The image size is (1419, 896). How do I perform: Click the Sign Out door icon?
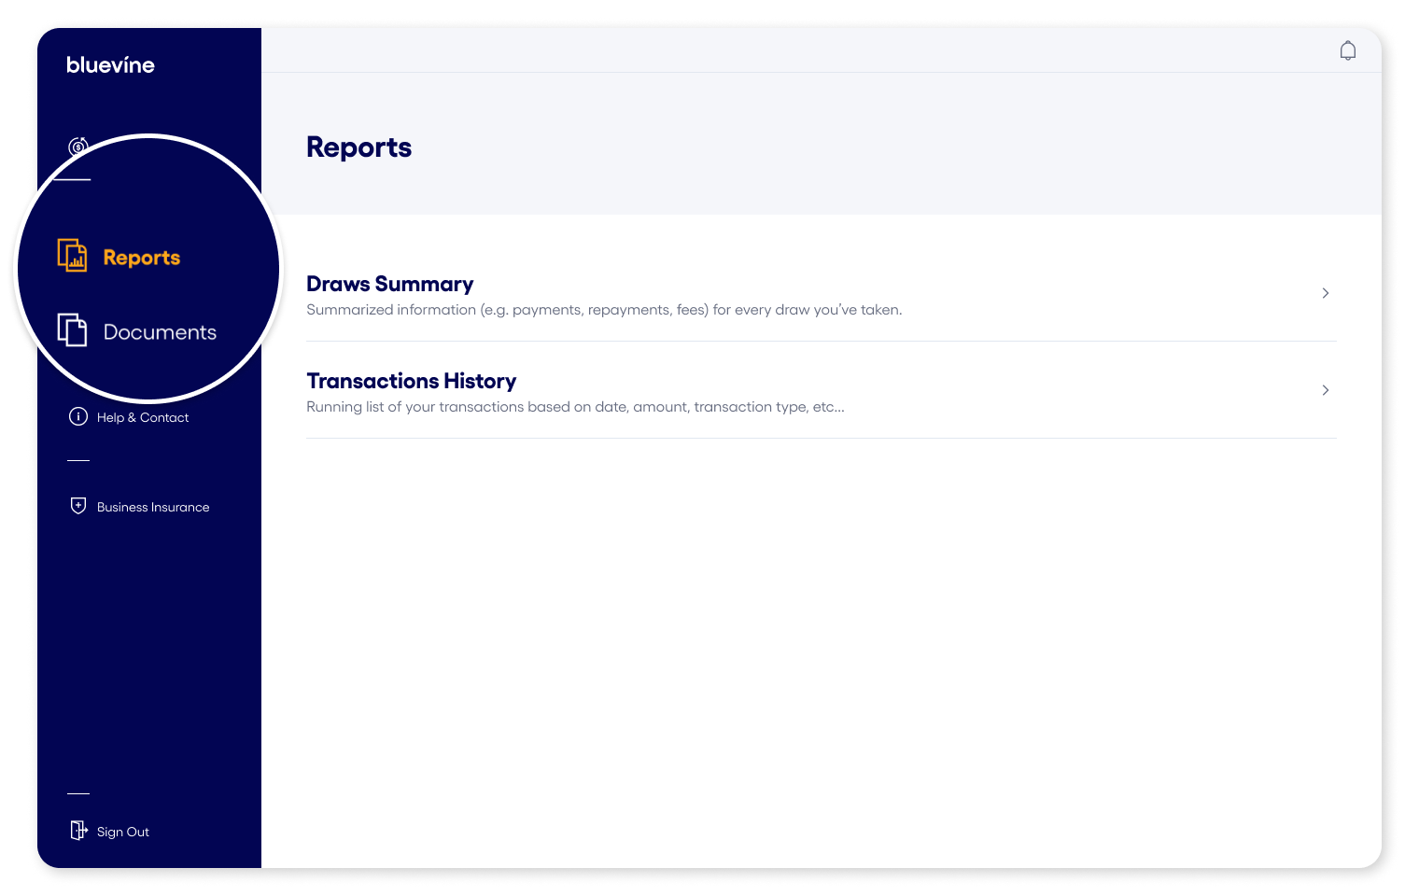coord(78,830)
